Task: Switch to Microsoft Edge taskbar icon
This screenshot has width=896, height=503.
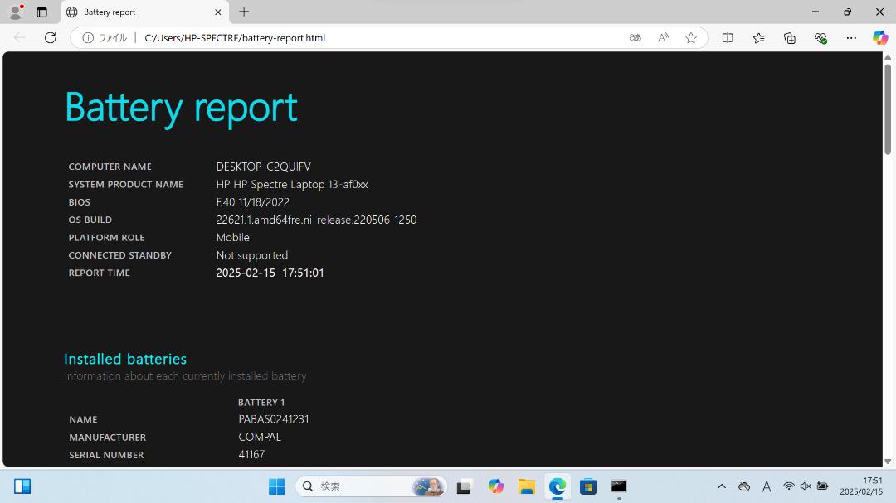Action: [558, 486]
